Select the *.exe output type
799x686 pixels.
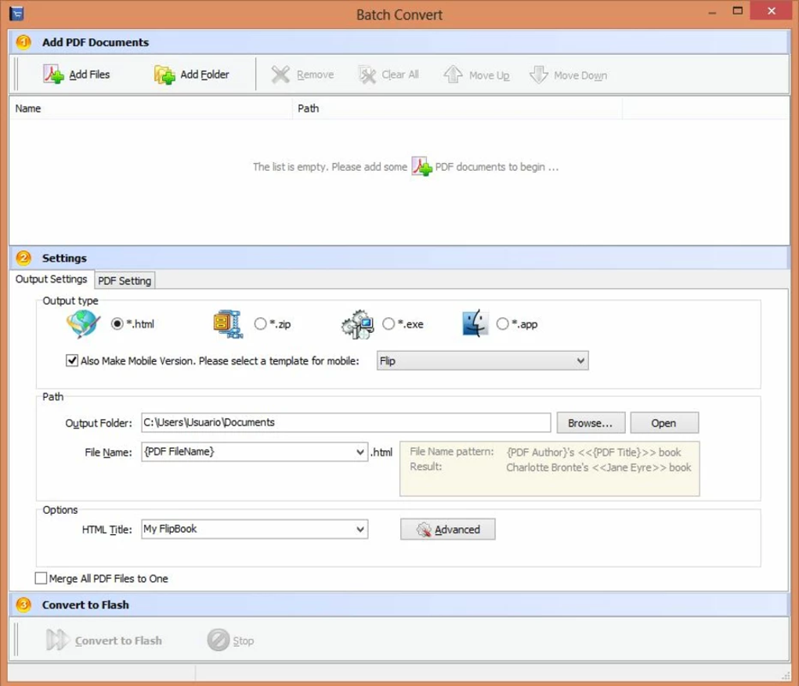tap(389, 323)
